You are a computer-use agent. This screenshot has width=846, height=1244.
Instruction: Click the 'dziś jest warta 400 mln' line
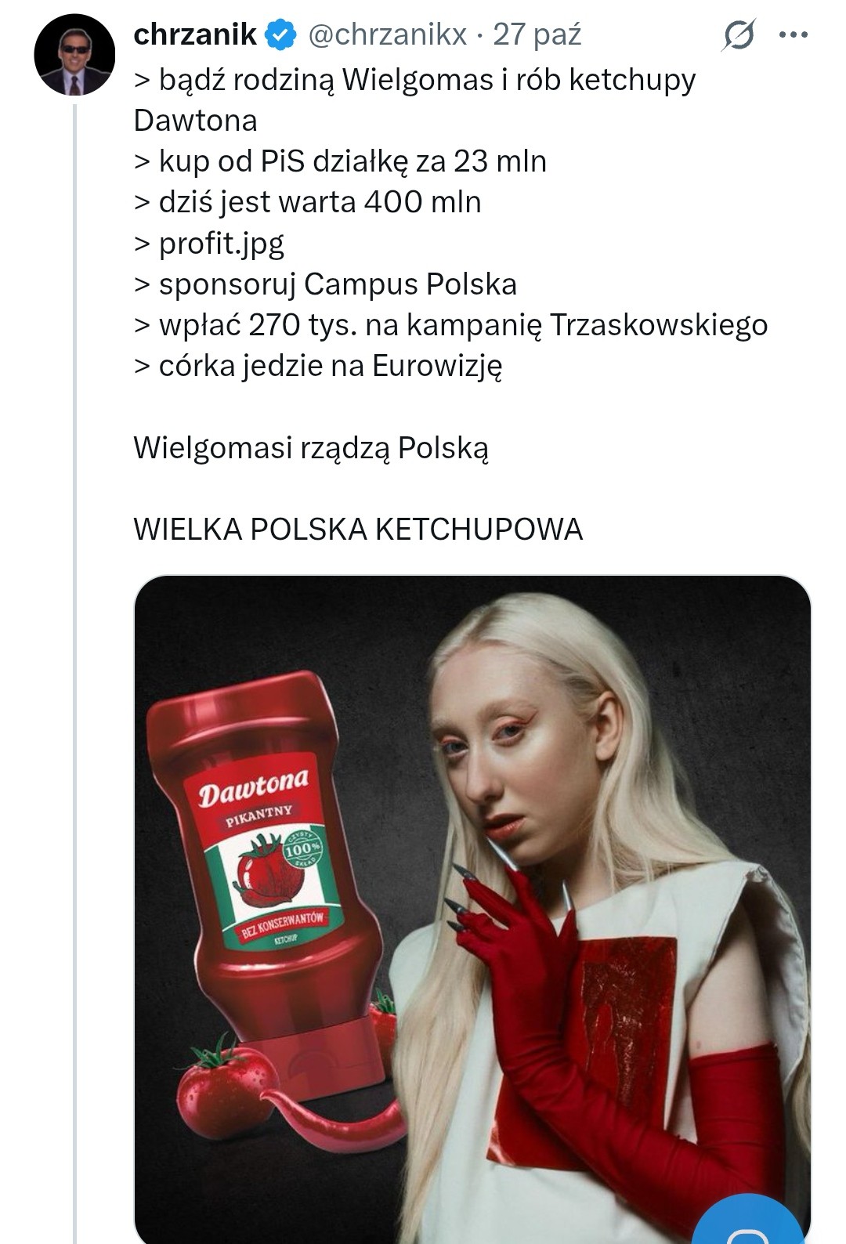click(308, 202)
